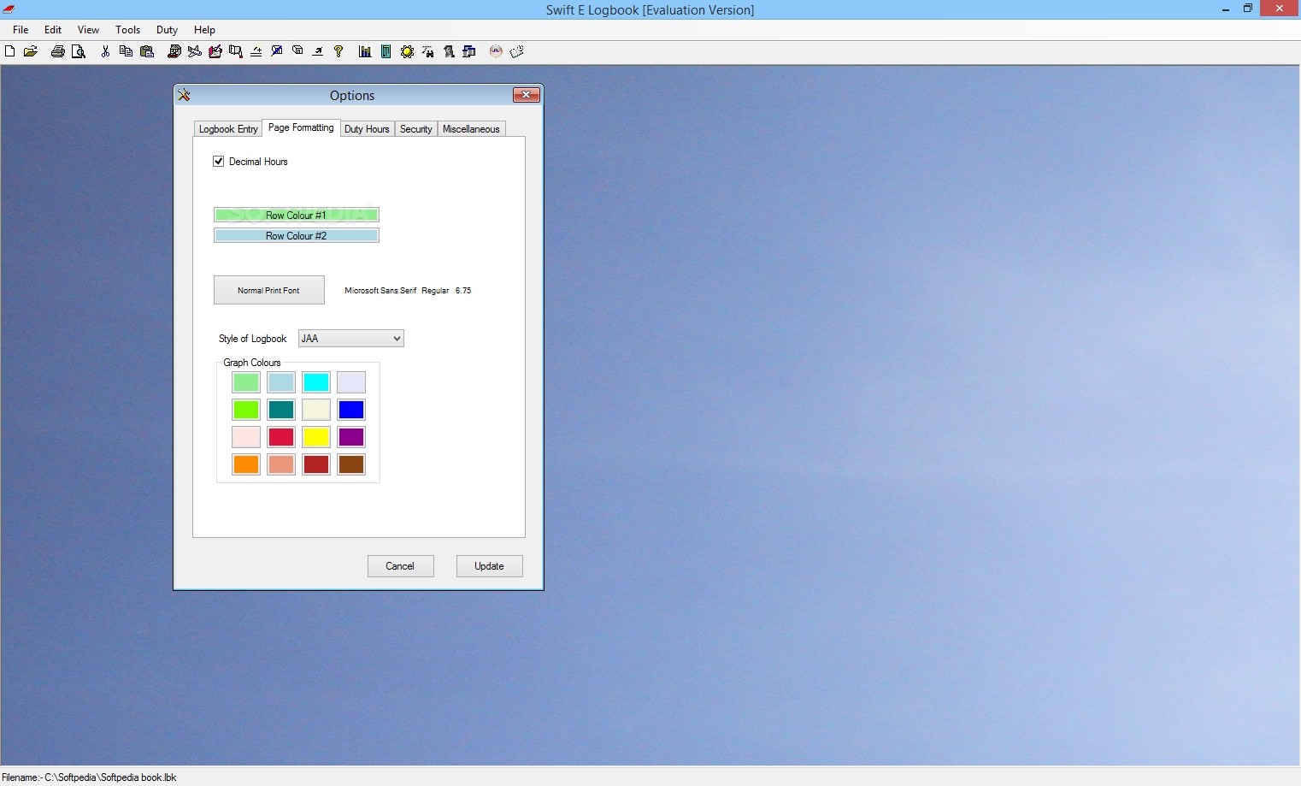This screenshot has height=786, width=1301.
Task: Open the Edit menu
Action: pyautogui.click(x=53, y=29)
